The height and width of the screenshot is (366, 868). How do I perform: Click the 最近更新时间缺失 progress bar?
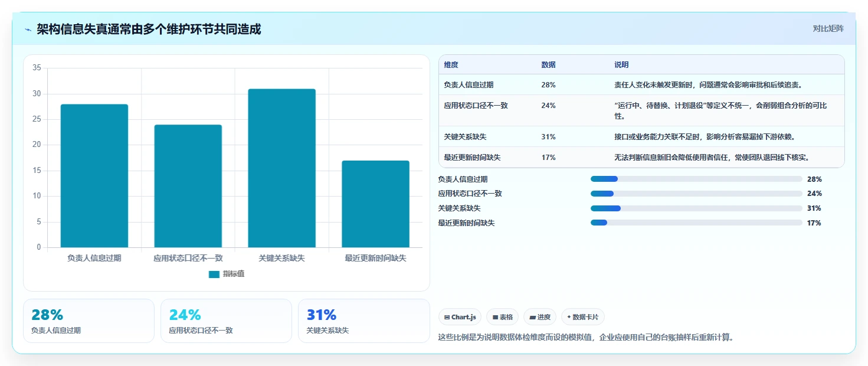click(696, 223)
